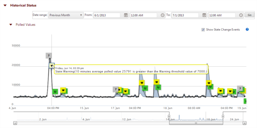Open the From date calendar picker
This screenshot has height=128, width=257.
coord(126,15)
